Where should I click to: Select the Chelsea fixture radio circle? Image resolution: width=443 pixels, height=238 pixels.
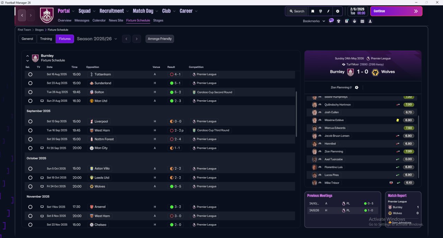tap(30, 225)
